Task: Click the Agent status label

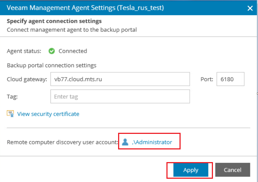Action: coord(24,51)
